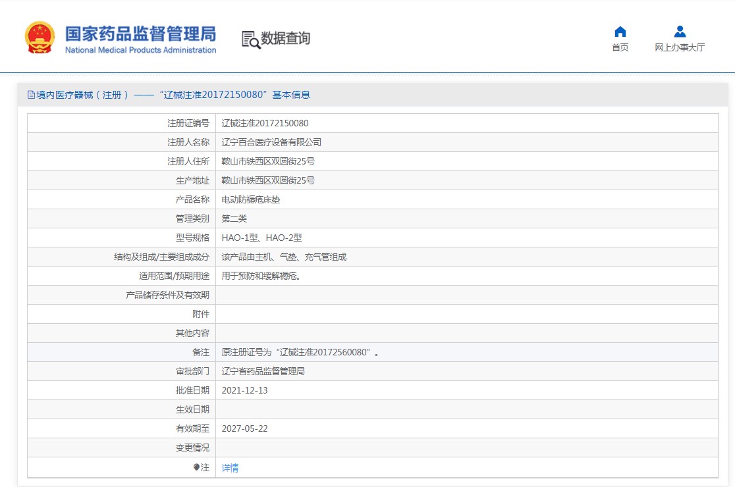Click the 有效期至 row label

[193, 429]
